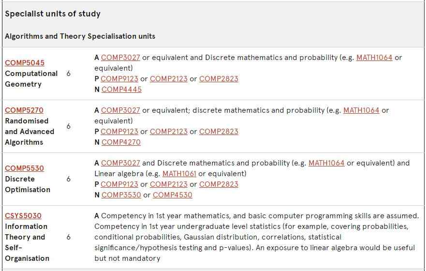Click COMP9123 prerequisite in COMP5270 row

point(119,132)
